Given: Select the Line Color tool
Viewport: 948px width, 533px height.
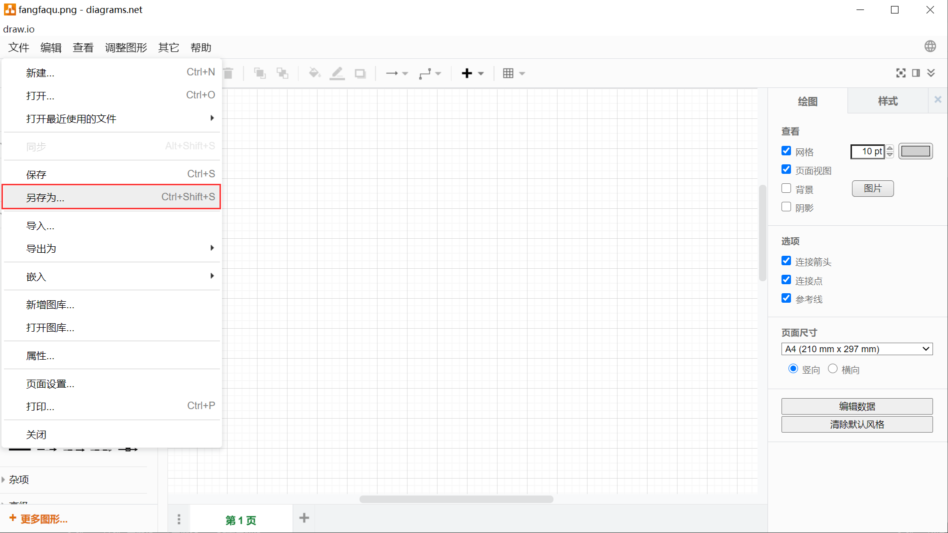Looking at the screenshot, I should click(x=337, y=73).
